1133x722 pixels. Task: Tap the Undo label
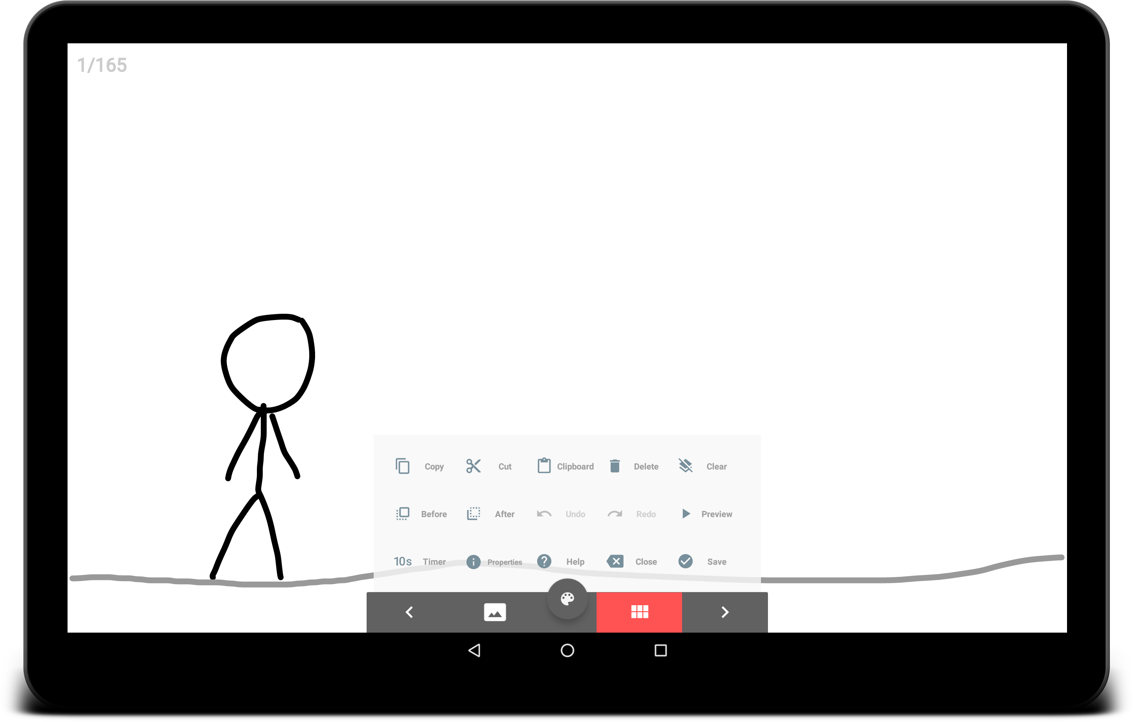pos(575,514)
